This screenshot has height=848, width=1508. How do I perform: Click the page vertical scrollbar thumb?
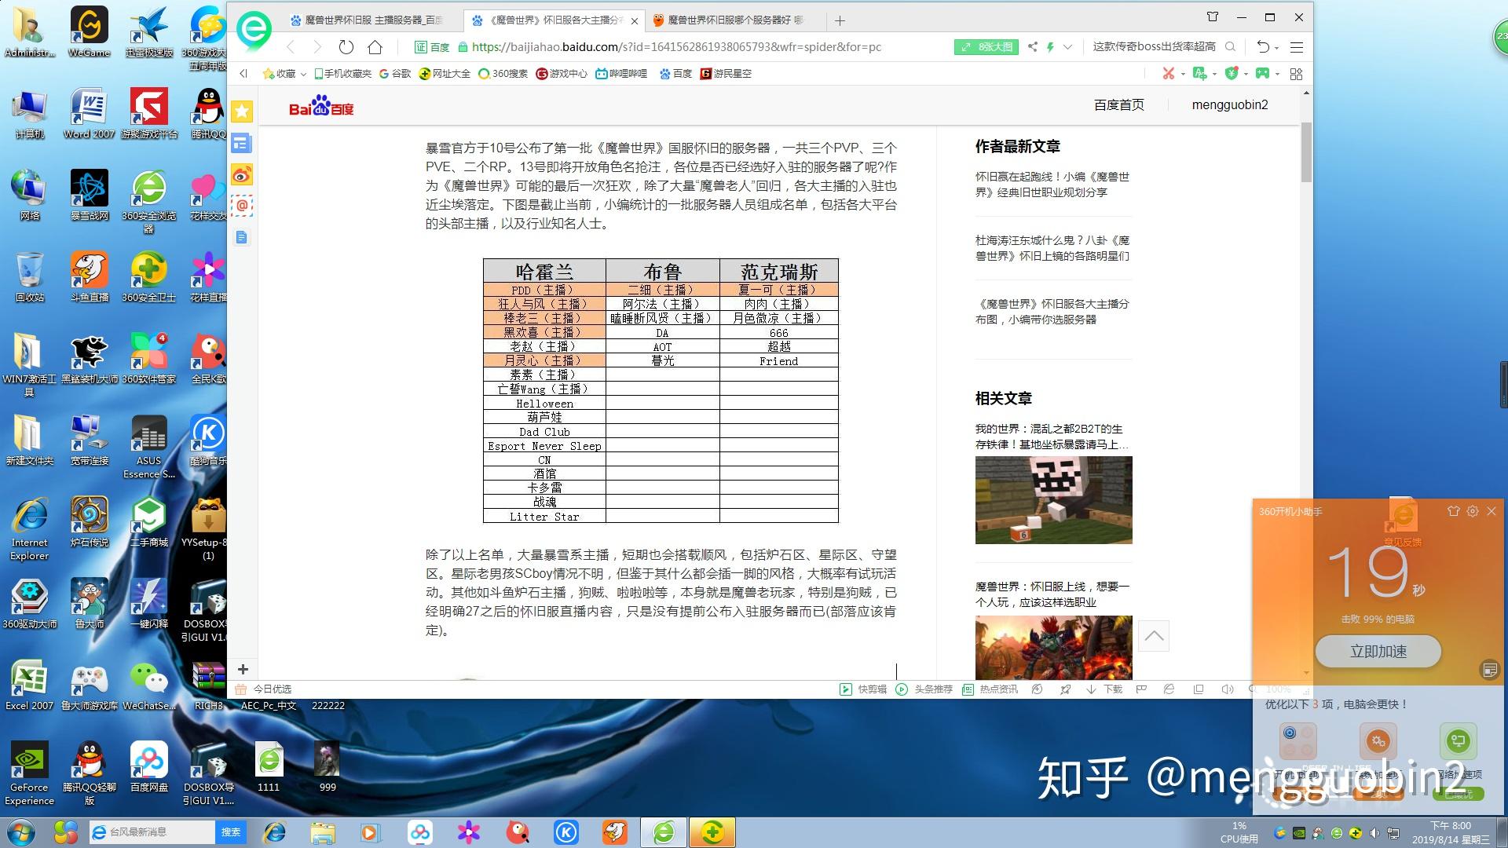click(x=1306, y=152)
